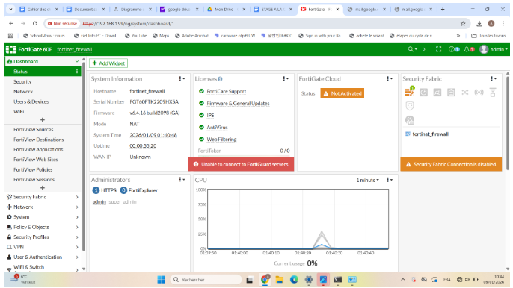Open FortiGate Cloud widget options menu
This screenshot has width=513, height=288.
390,78
